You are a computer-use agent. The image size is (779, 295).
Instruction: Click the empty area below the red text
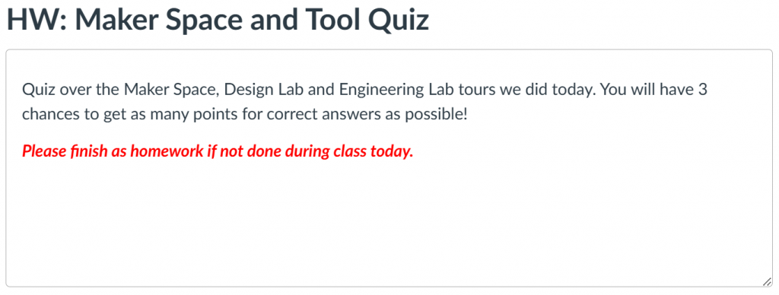(x=389, y=223)
